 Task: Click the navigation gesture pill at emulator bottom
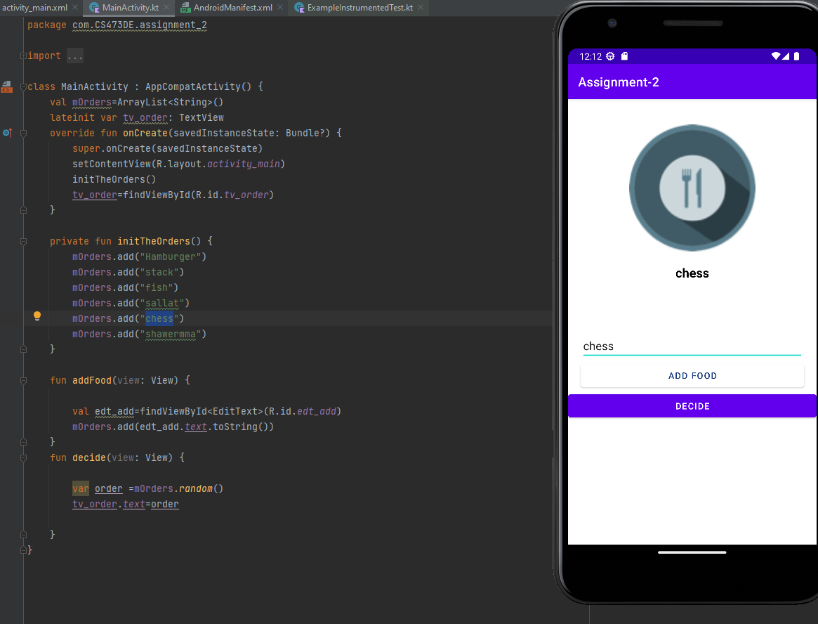click(692, 552)
